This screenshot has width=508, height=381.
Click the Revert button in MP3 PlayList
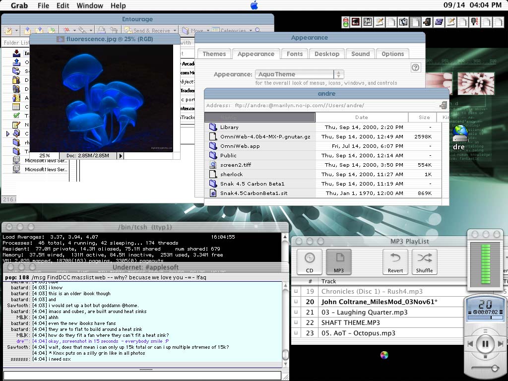click(395, 261)
